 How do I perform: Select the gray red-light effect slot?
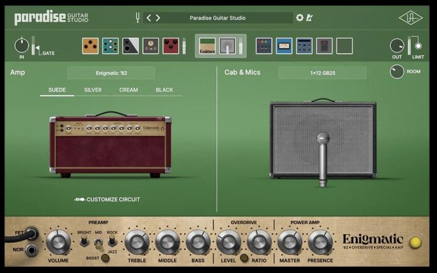click(x=325, y=46)
